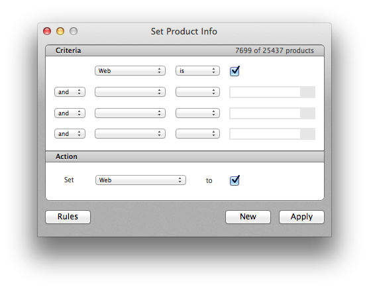Open the first "and" conjunction dropdown
The image size is (369, 289).
tap(70, 92)
